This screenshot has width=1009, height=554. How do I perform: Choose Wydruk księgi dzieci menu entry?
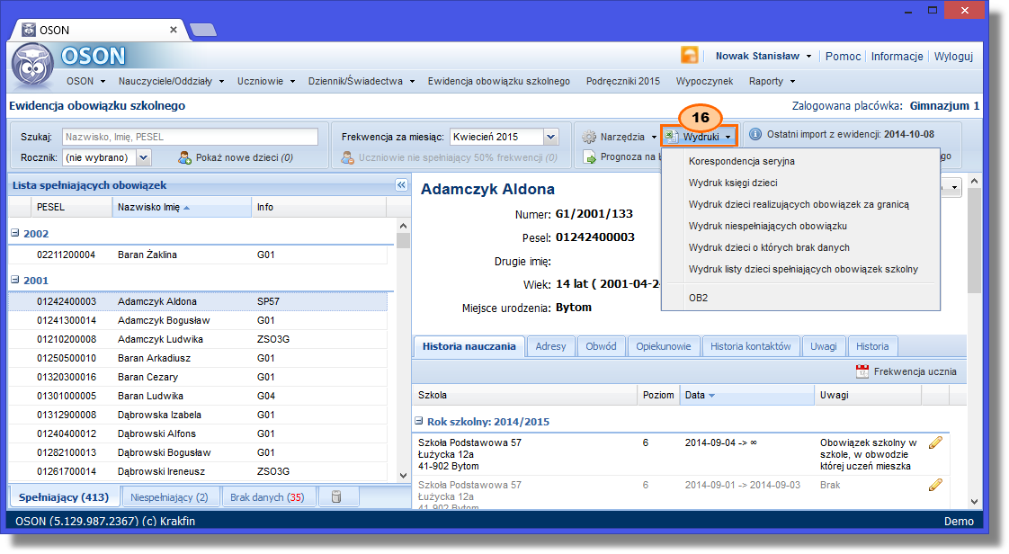[733, 183]
